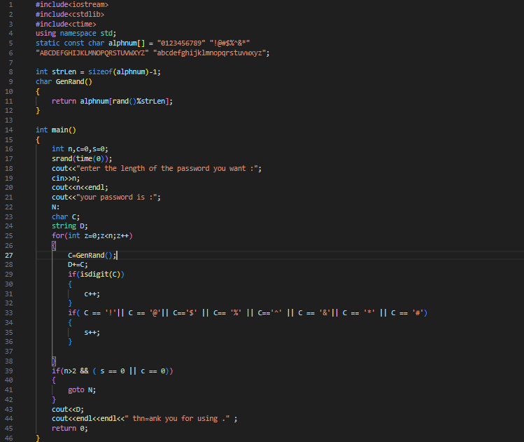Place cursor on '#include<iostream>' text
This screenshot has height=442, width=524.
pyautogui.click(x=72, y=5)
